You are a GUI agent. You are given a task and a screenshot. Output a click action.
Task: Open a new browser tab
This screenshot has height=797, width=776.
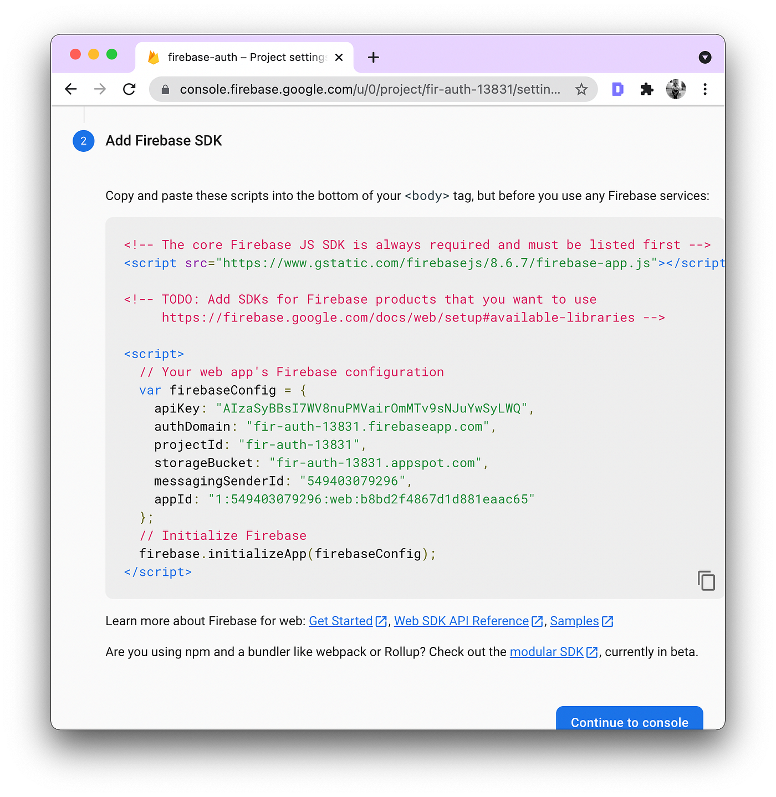coord(374,57)
